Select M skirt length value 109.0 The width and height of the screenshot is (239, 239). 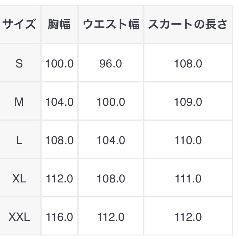tap(188, 102)
